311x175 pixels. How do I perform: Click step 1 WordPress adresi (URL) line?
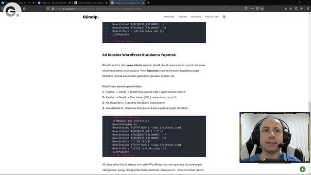pyautogui.click(x=144, y=92)
